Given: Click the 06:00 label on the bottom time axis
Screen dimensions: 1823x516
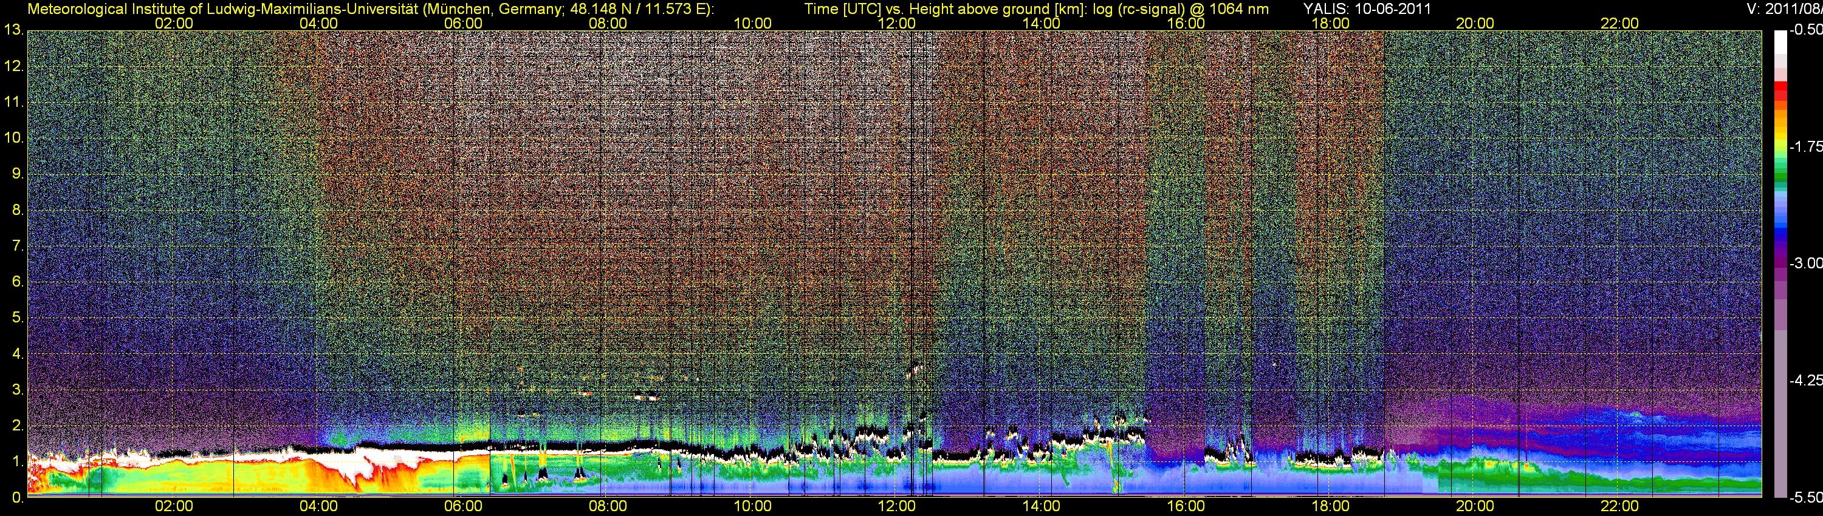Looking at the screenshot, I should coord(464,506).
